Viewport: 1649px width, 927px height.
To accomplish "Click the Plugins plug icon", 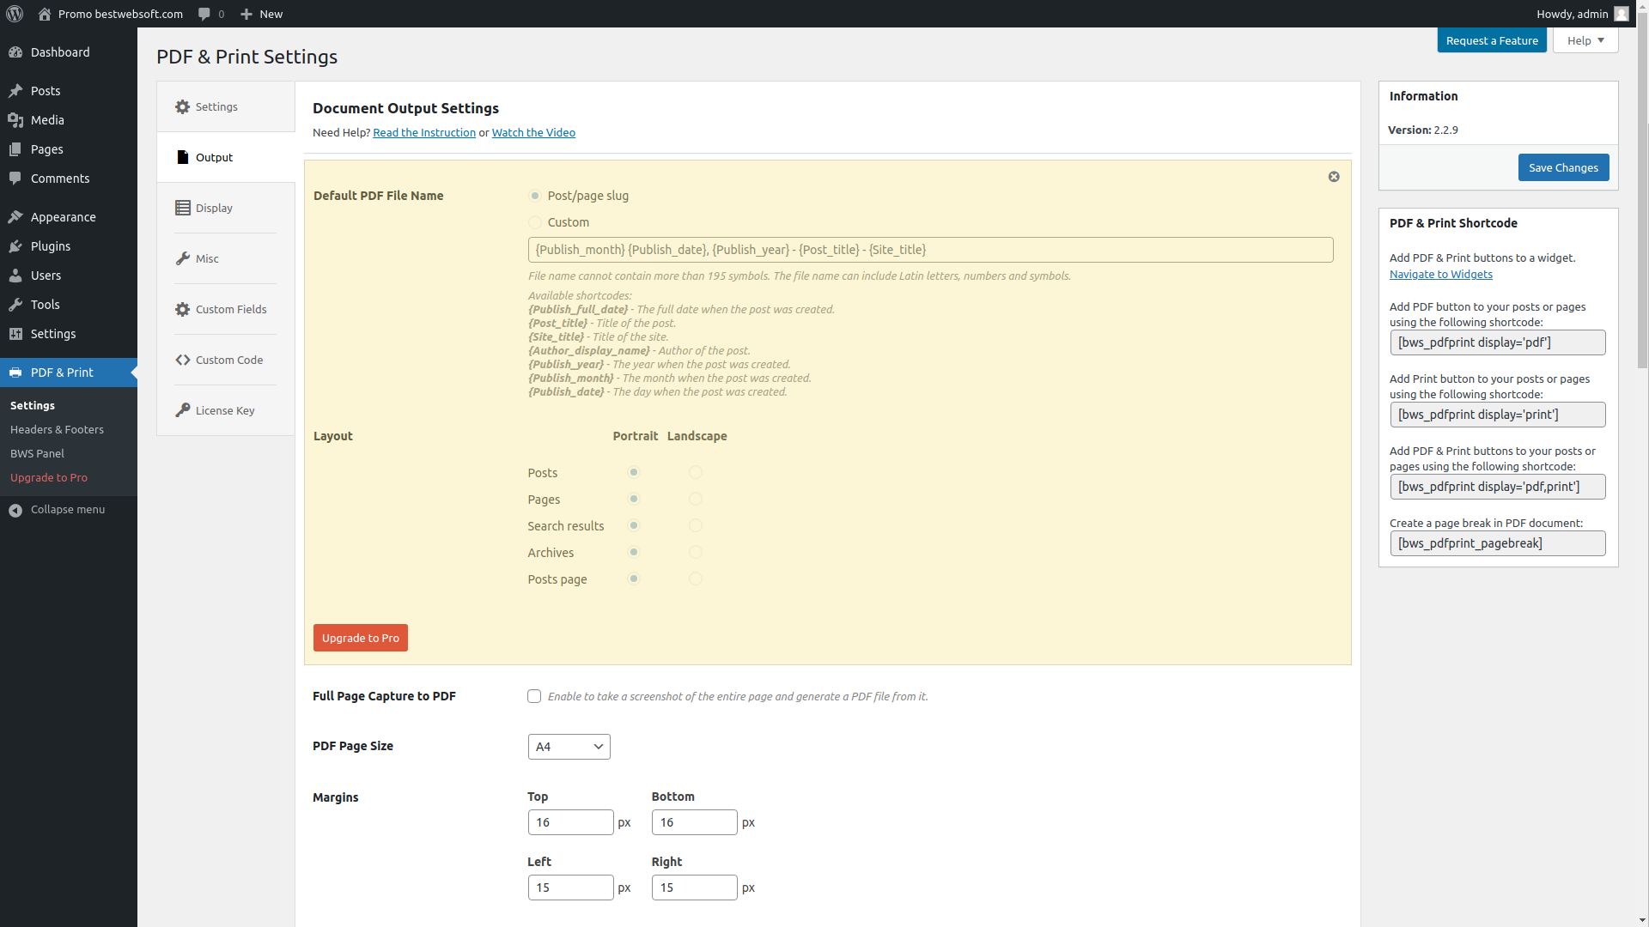I will [x=15, y=246].
